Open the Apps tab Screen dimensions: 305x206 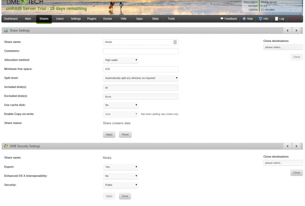coord(139,19)
